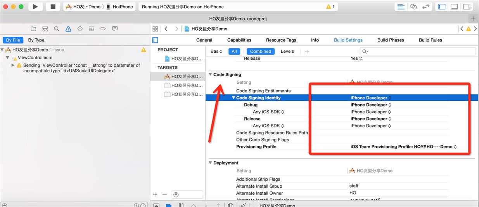Switch to the Version editor

coord(426,7)
